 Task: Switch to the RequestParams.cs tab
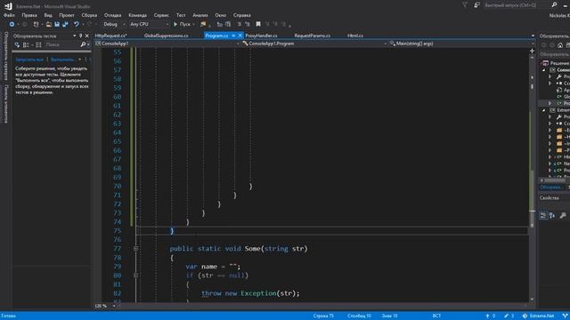[313, 36]
